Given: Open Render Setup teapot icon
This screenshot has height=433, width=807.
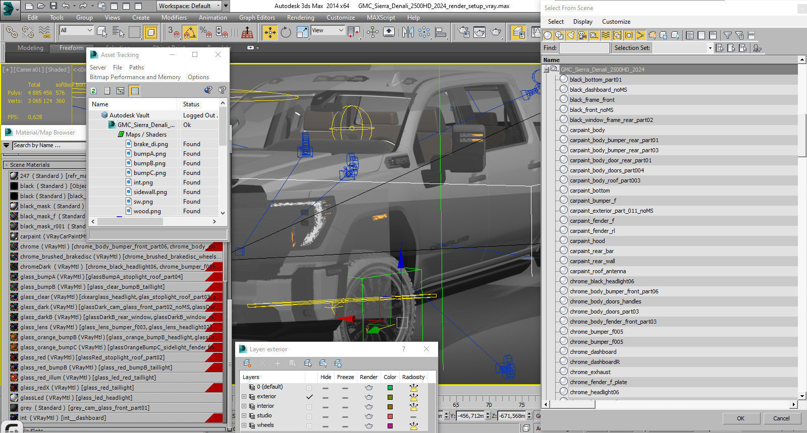Looking at the screenshot, I should tap(463, 32).
